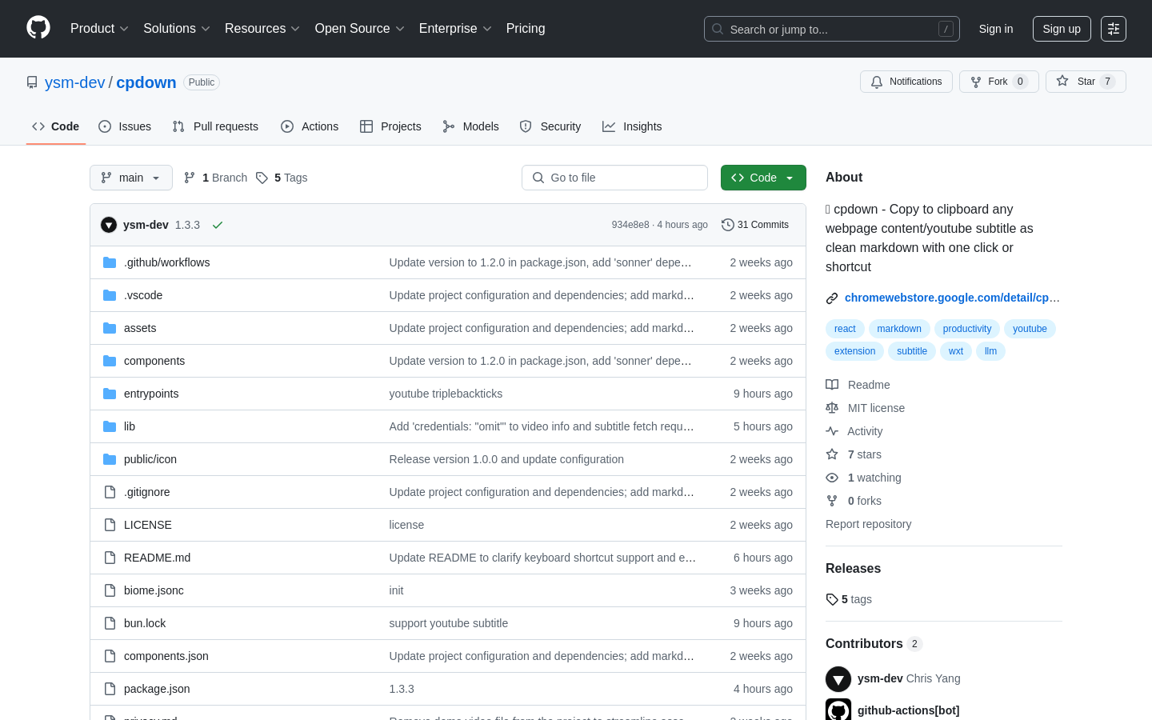Switch to the Insights tab
Viewport: 1152px width, 720px height.
click(x=632, y=126)
